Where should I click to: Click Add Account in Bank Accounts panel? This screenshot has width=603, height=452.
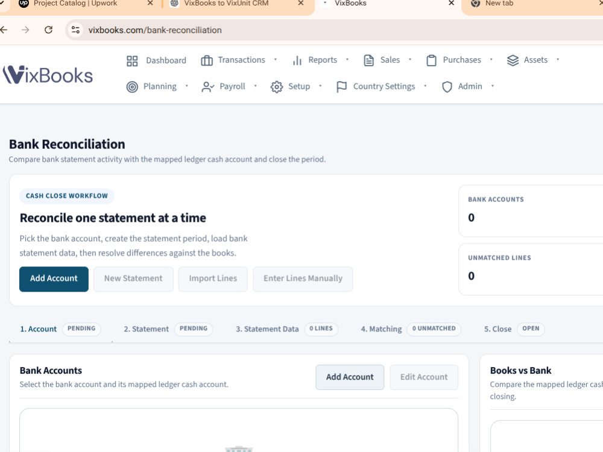tap(350, 377)
